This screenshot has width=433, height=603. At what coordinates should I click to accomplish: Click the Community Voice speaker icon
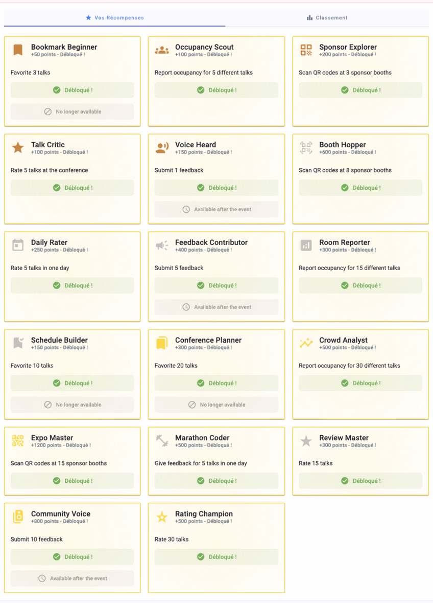coord(18,517)
